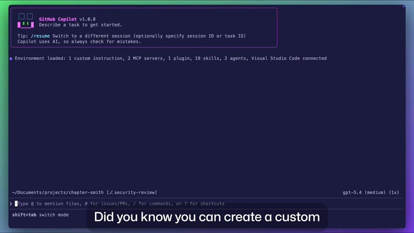Click 'Visual Studio Code connected' text
This screenshot has height=233, width=414.
tap(289, 58)
